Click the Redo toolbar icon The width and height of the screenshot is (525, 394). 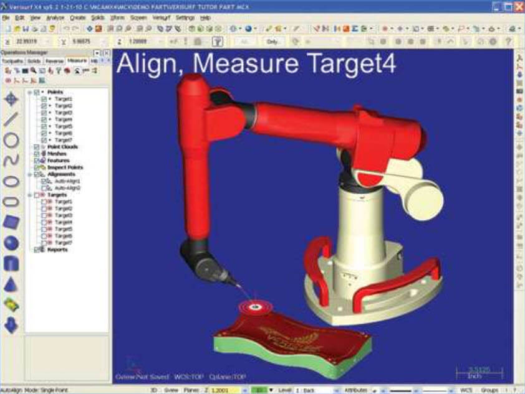click(x=75, y=29)
